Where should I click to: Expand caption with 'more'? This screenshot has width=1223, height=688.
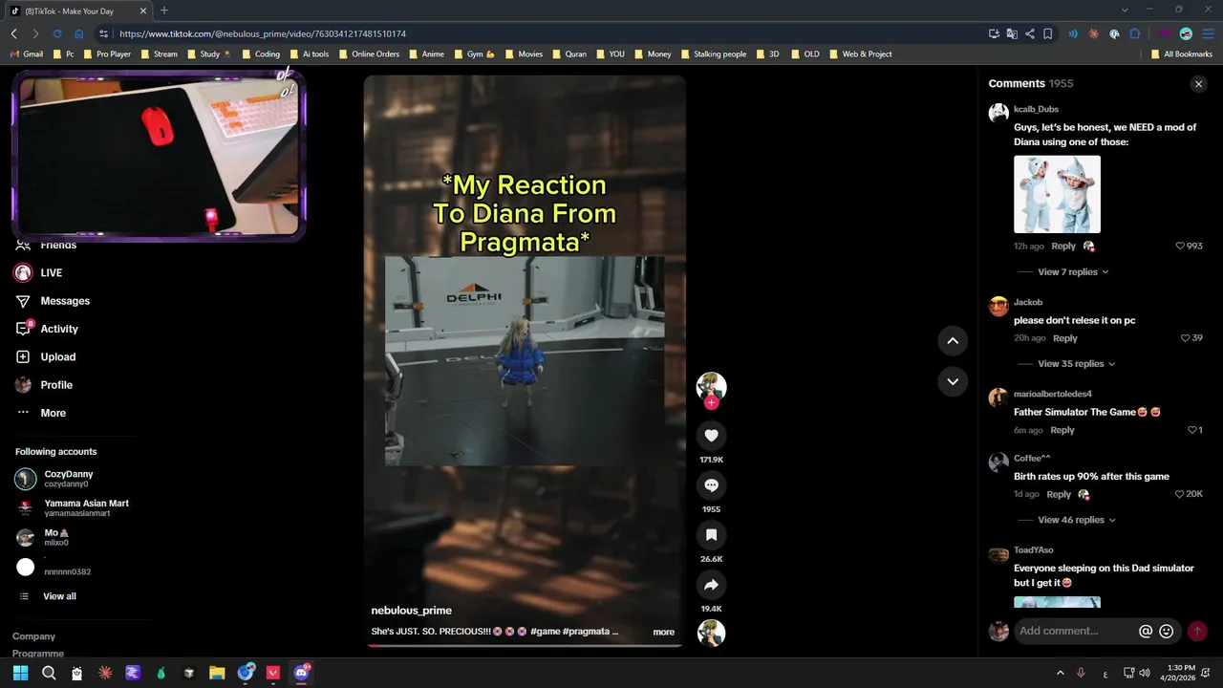click(x=663, y=632)
